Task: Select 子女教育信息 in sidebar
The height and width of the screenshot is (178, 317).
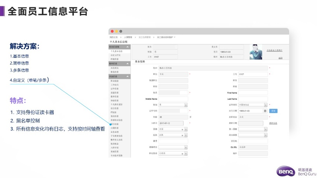Action: [x=116, y=136]
